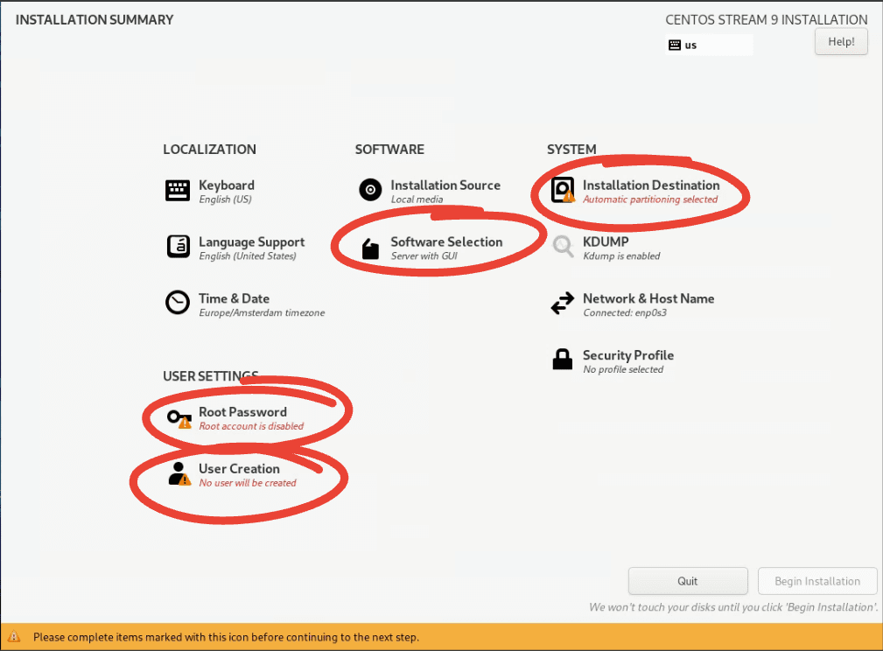Open the Security Profile lock icon
Viewport: 883px width, 651px height.
(x=563, y=359)
